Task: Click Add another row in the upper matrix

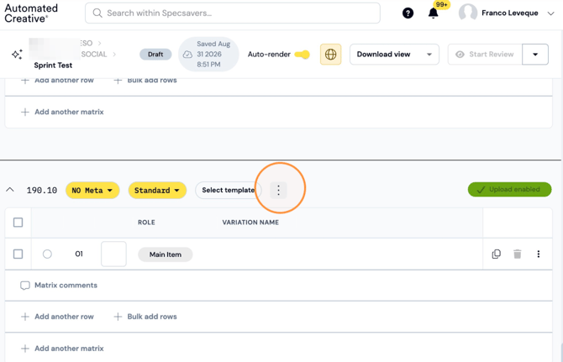Action: 57,81
